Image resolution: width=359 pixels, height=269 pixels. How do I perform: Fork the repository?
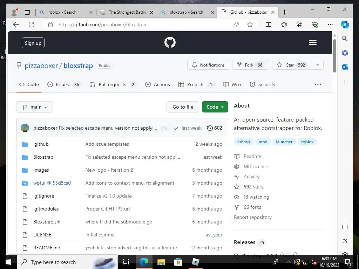(250, 65)
